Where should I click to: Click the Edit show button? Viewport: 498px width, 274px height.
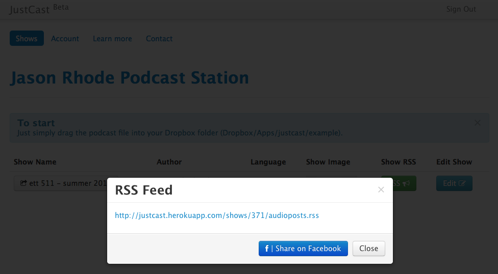point(454,183)
